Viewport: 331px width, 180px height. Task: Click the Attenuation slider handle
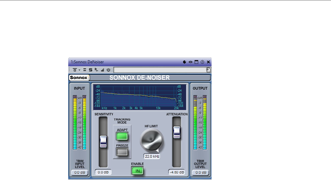(x=177, y=132)
